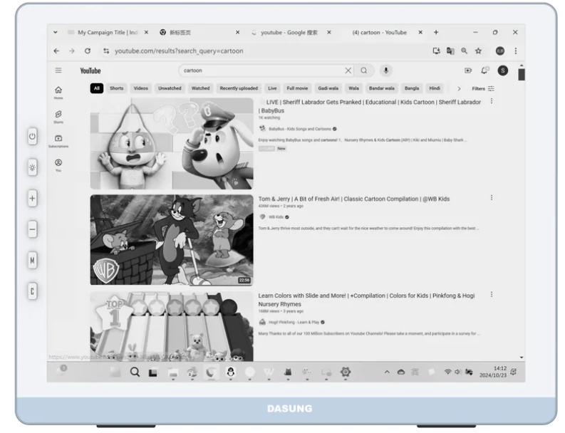Reload the page in the browser
The height and width of the screenshot is (433, 565).
[x=88, y=51]
